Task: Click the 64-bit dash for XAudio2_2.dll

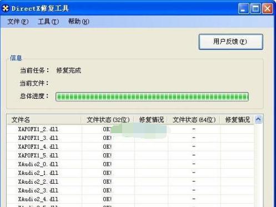Action: 194,181
